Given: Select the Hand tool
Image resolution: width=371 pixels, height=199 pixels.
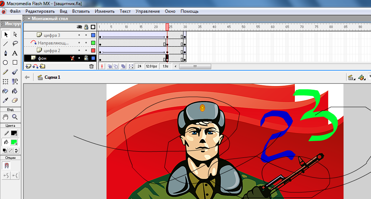Looking at the screenshot, I should click(x=6, y=117).
